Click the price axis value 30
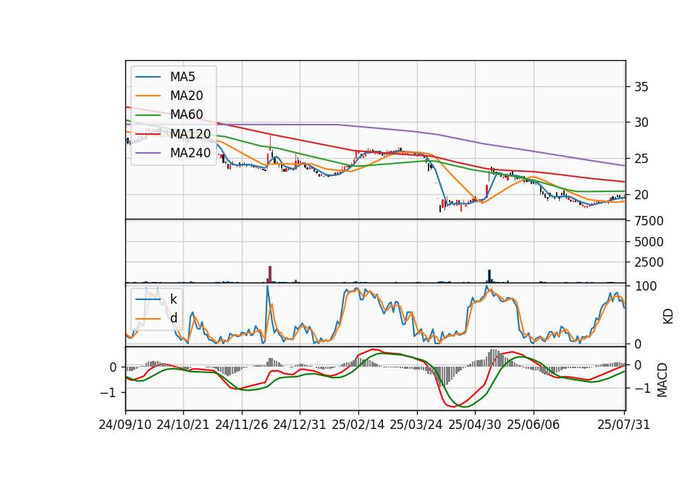This screenshot has height=500, width=695. [x=641, y=122]
